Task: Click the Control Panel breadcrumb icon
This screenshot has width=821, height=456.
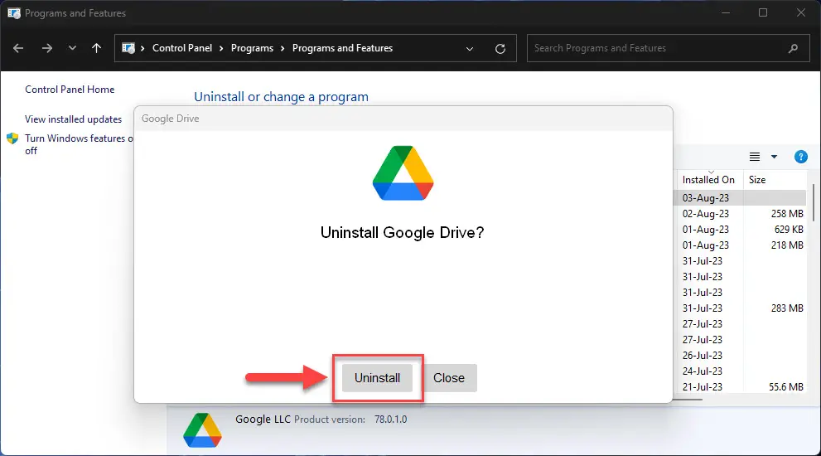Action: pyautogui.click(x=128, y=48)
